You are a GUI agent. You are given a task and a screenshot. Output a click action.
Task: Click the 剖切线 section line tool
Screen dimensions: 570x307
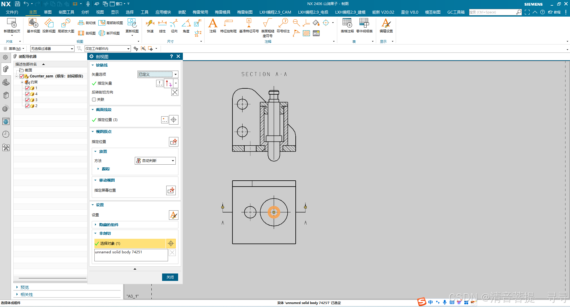[87, 23]
